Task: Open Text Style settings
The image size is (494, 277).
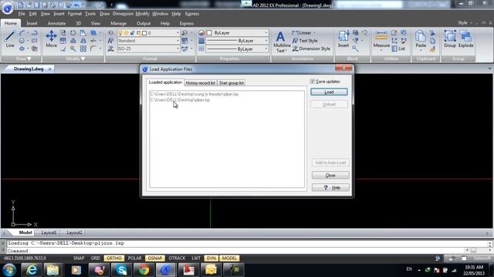Action: coord(305,41)
